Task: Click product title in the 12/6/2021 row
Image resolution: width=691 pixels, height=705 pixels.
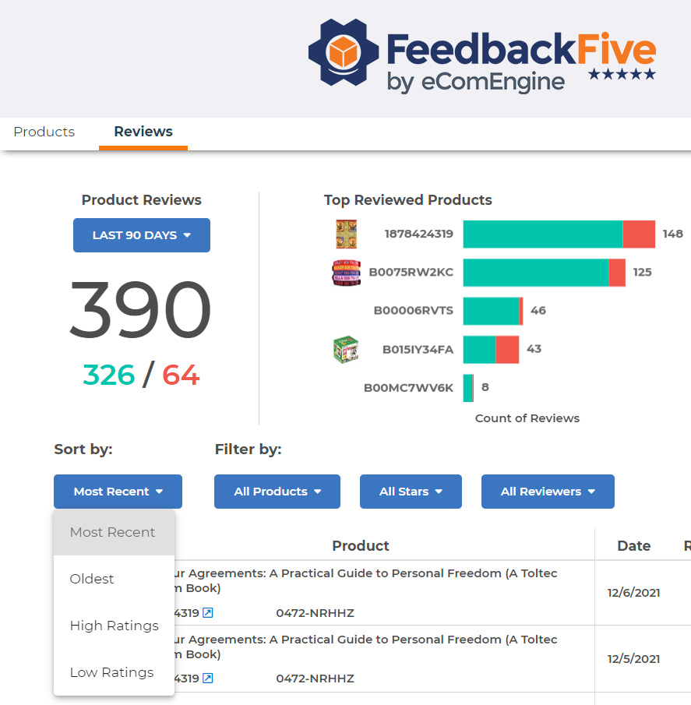Action: point(365,580)
